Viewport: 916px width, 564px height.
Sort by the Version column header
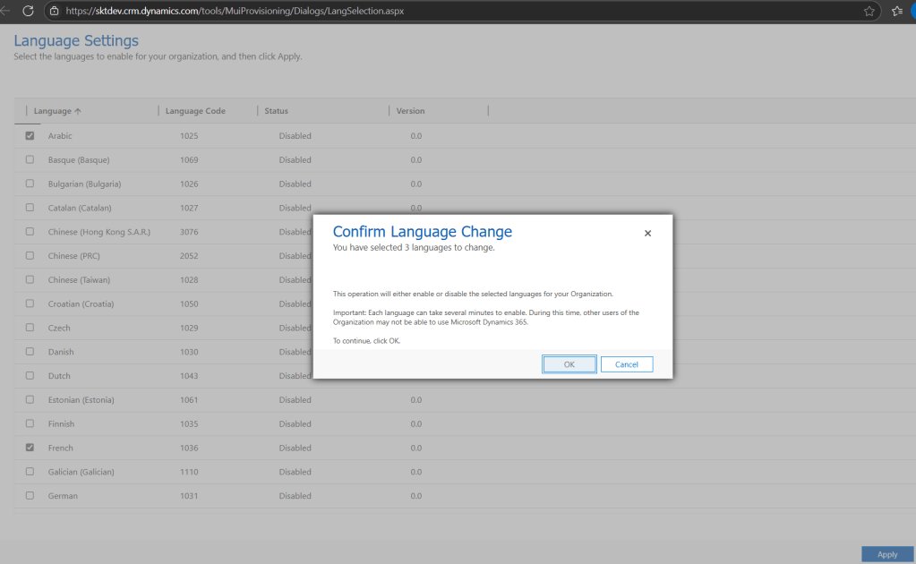410,111
